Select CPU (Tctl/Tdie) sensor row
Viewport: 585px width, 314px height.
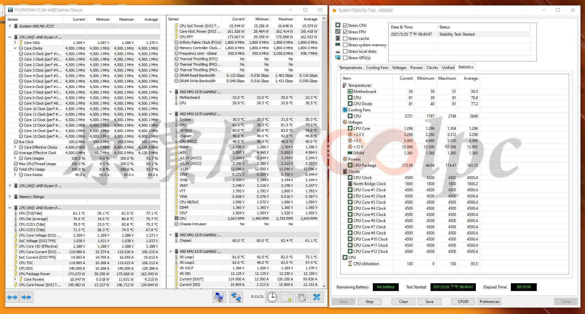click(x=83, y=213)
